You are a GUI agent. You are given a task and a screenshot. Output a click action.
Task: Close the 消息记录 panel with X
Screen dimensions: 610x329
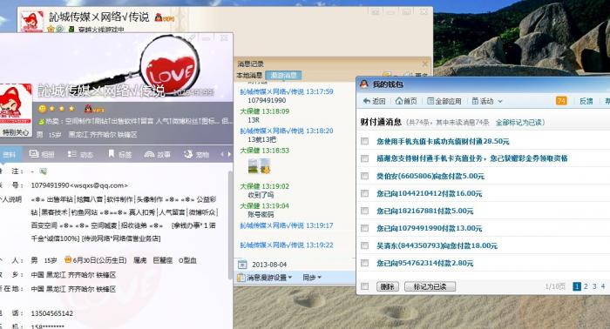coord(425,64)
